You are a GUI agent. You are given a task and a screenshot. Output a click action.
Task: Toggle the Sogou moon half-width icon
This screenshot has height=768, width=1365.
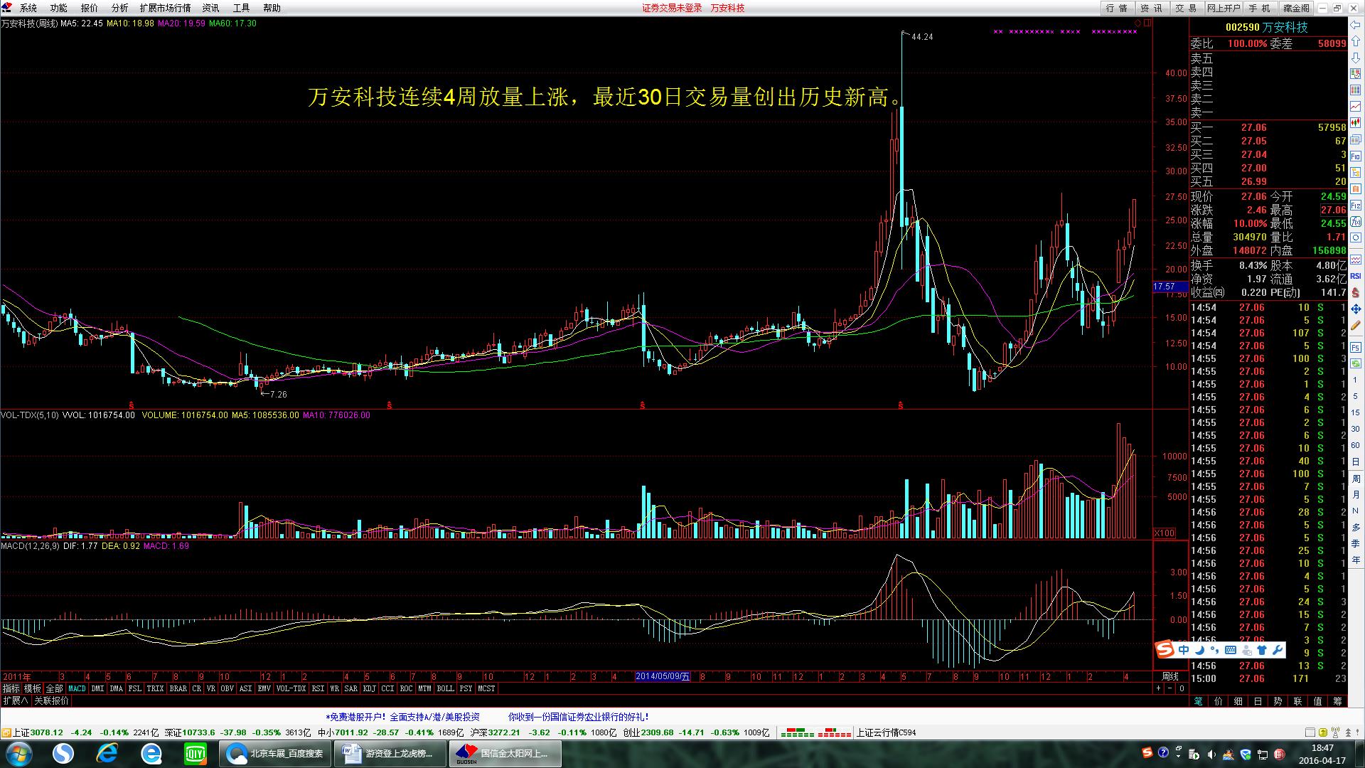(x=1199, y=650)
